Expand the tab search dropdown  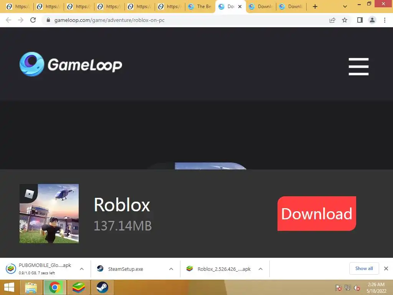pyautogui.click(x=345, y=7)
